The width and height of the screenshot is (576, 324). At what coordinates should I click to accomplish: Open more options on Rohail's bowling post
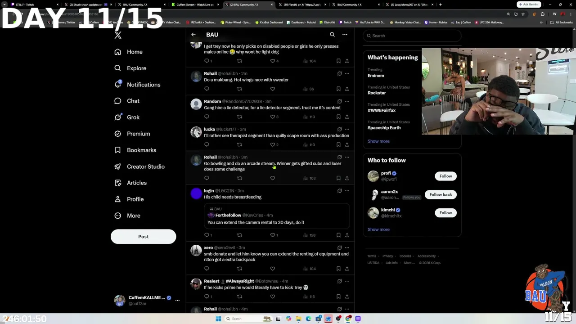pyautogui.click(x=347, y=157)
